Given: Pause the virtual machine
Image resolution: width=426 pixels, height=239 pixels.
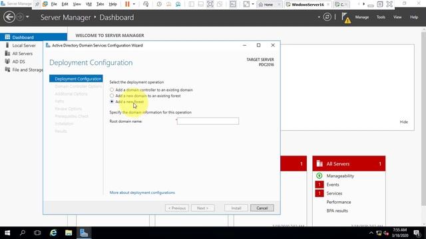Looking at the screenshot, I should click(127, 4).
